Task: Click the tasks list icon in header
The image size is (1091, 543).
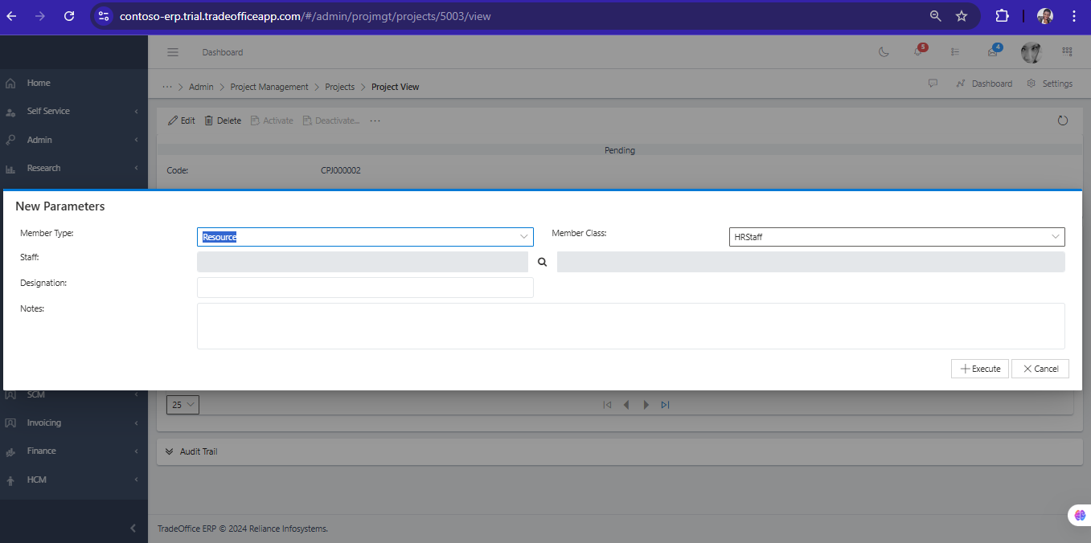Action: [955, 52]
